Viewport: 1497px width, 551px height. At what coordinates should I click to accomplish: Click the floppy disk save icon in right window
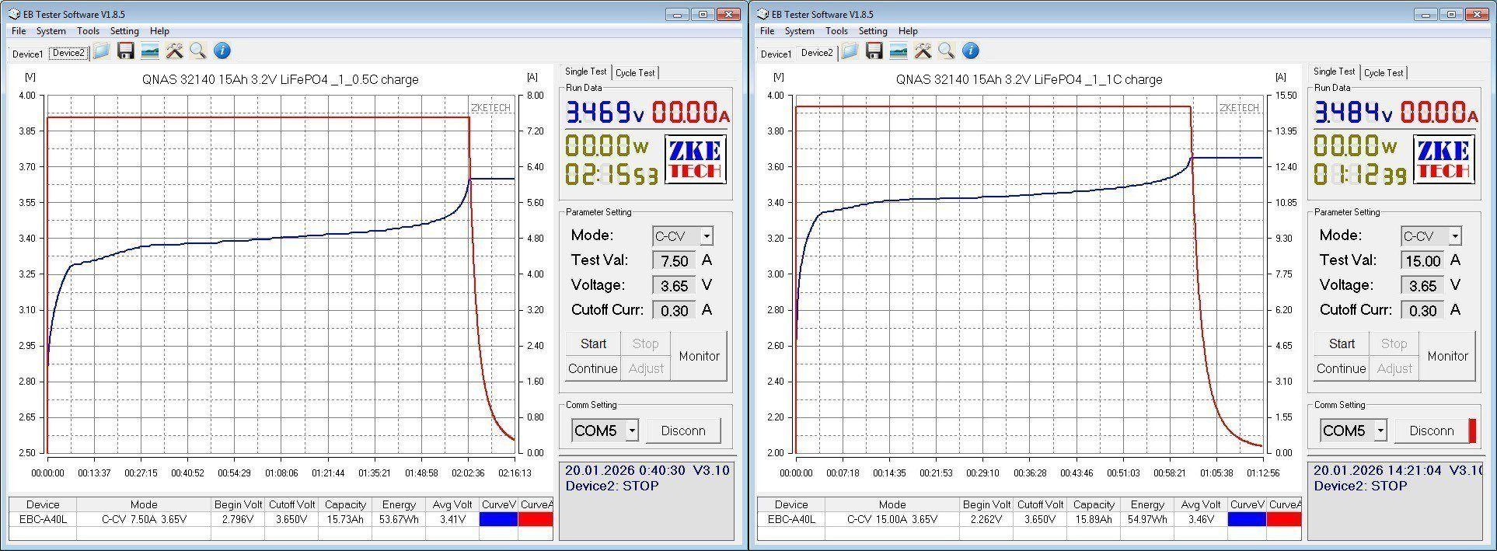coord(874,51)
